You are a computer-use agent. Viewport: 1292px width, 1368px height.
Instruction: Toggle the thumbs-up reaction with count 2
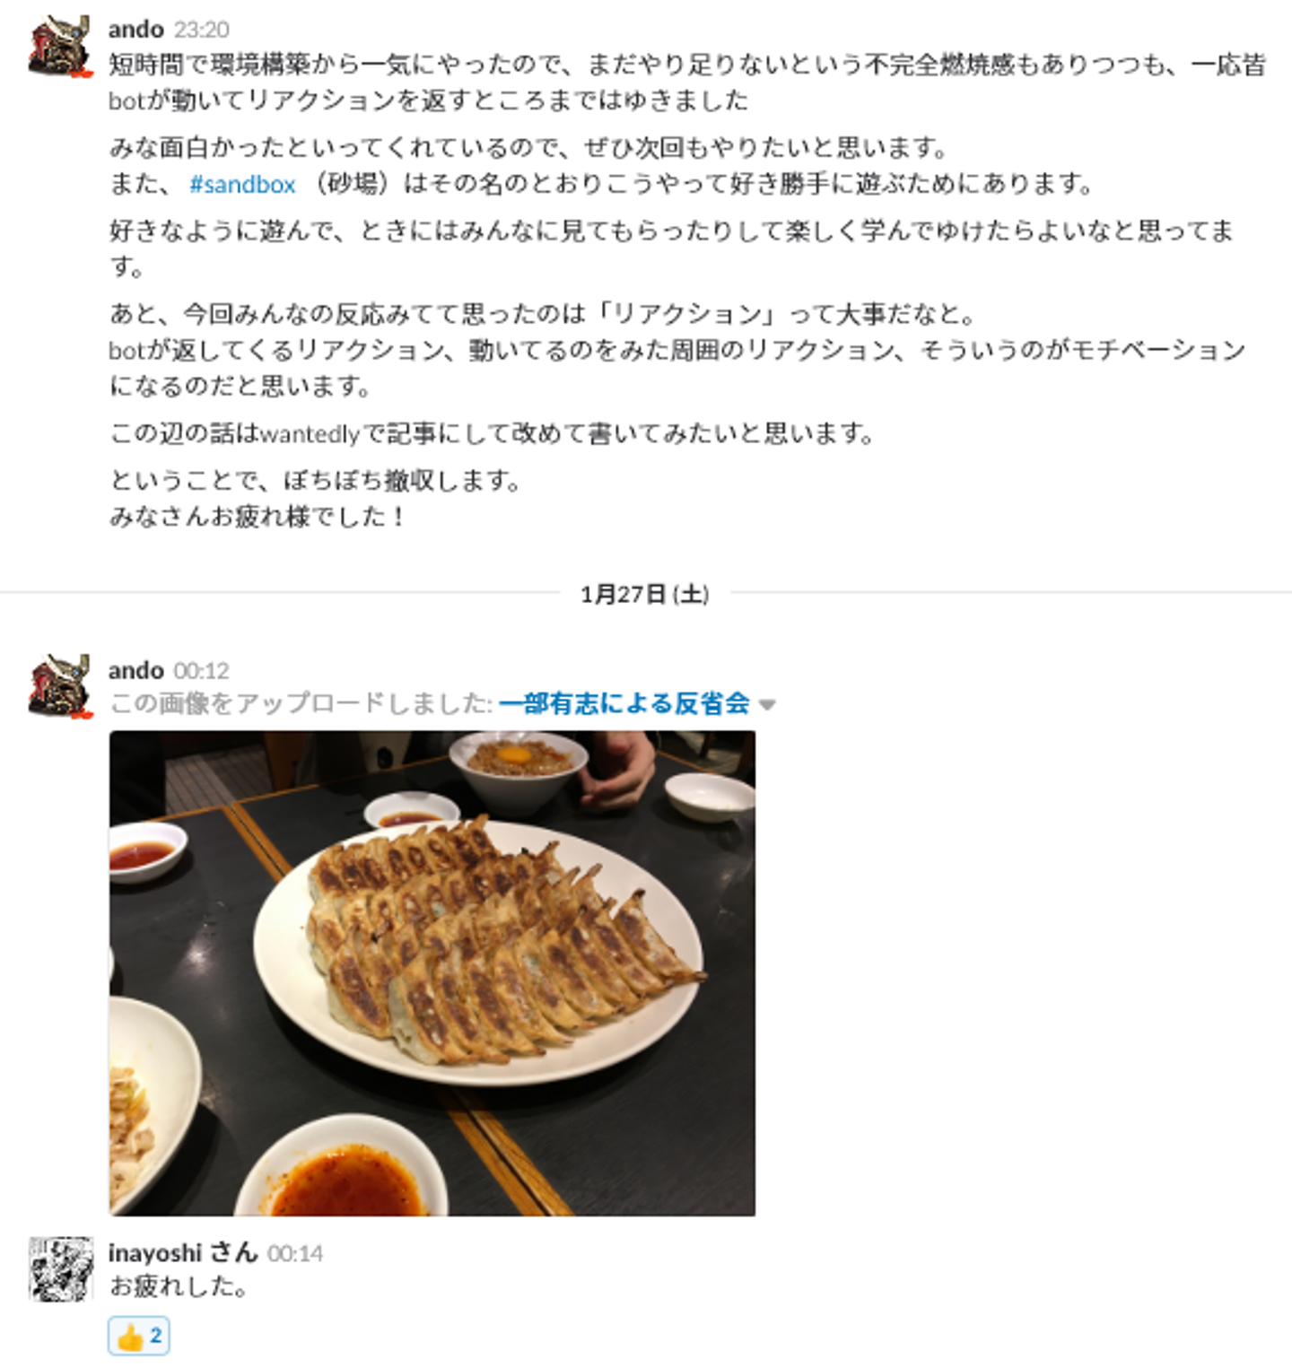(139, 1337)
